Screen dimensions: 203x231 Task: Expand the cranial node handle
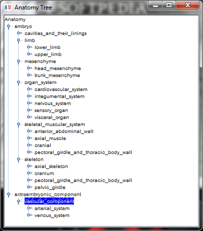pos(29,145)
